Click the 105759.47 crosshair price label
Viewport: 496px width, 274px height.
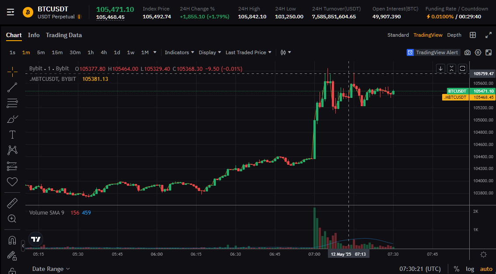click(483, 73)
